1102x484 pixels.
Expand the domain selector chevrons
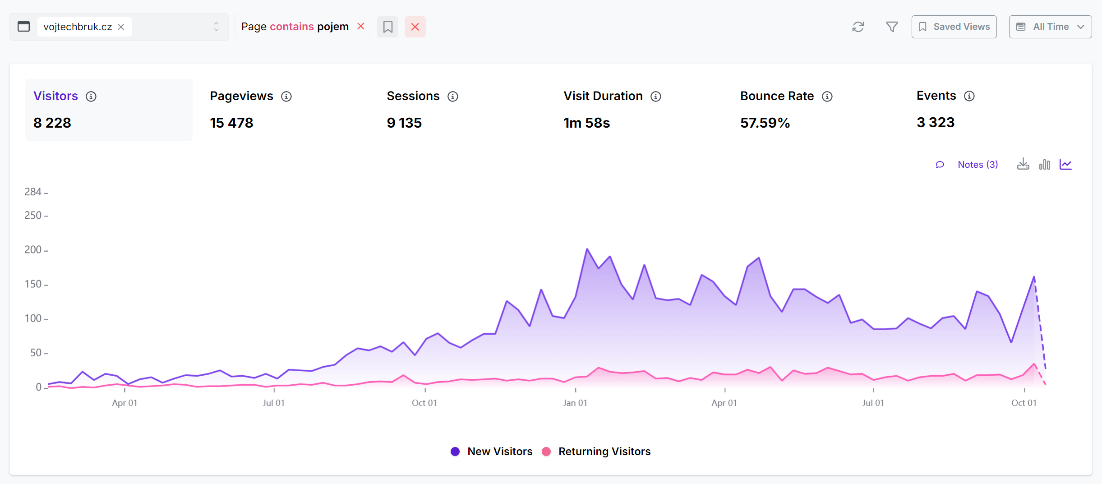216,27
